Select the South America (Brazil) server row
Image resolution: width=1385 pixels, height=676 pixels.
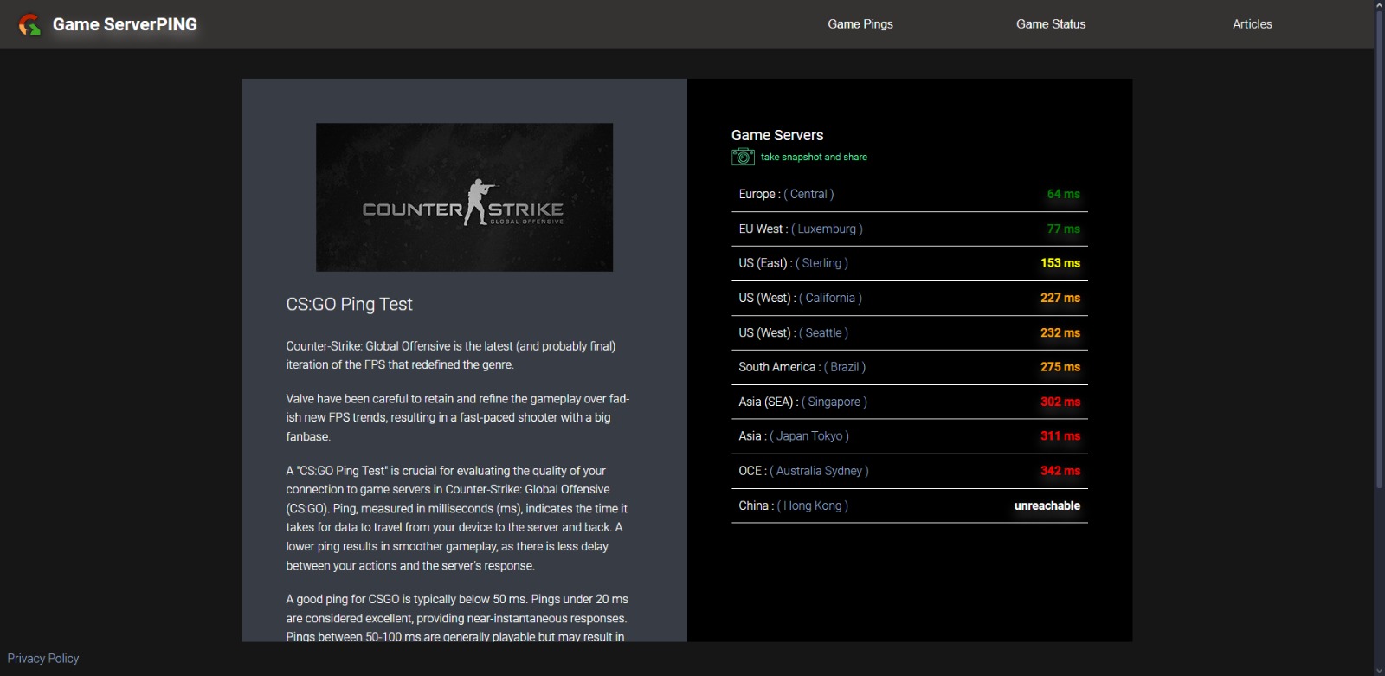[x=909, y=367]
